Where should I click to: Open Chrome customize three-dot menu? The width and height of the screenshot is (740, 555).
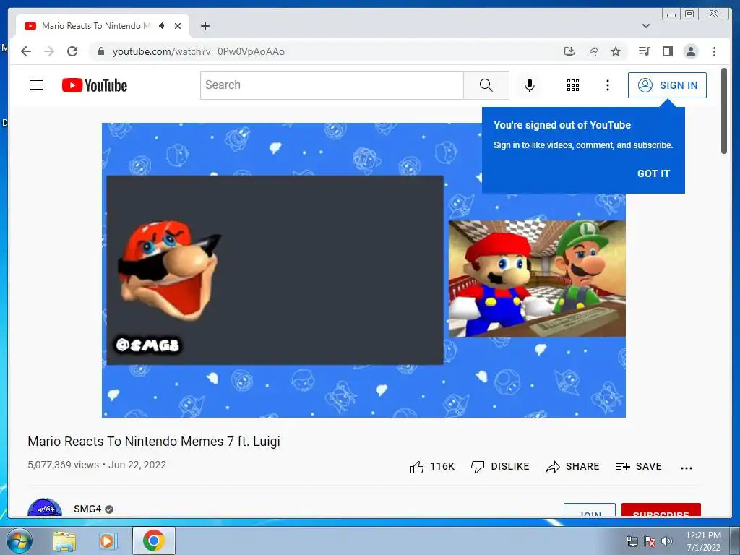[x=714, y=51]
